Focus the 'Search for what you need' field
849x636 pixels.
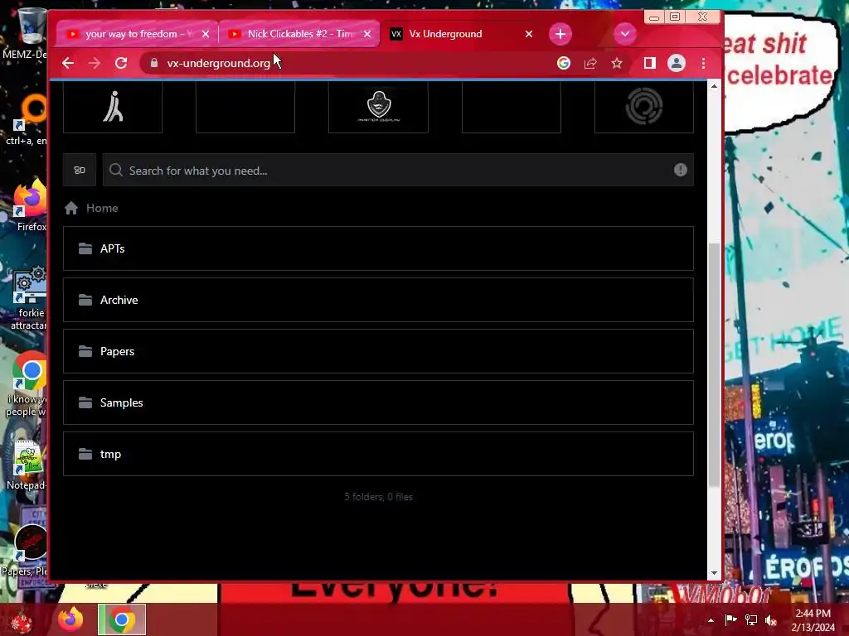[398, 171]
